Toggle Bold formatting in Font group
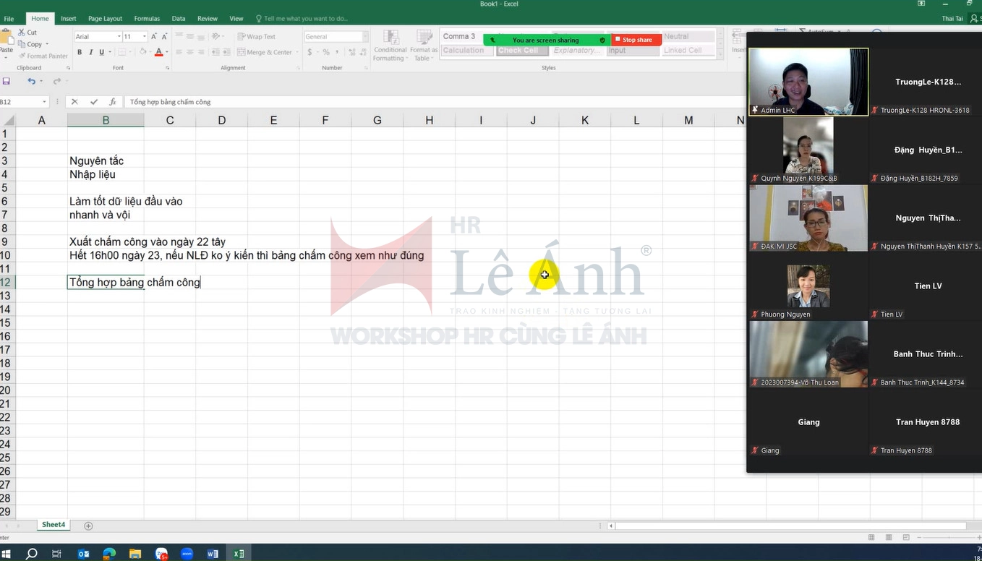The height and width of the screenshot is (561, 982). (x=80, y=52)
